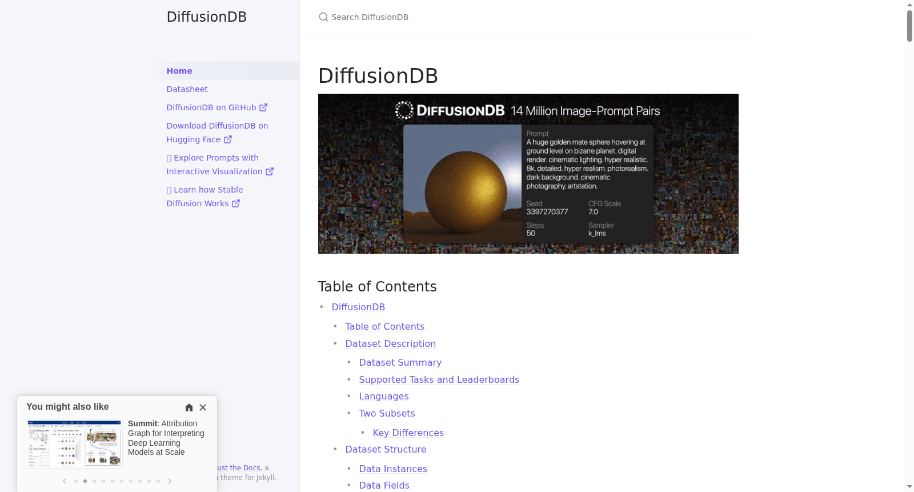This screenshot has height=492, width=914.
Task: Jump to Dataset Structure section
Action: click(x=386, y=450)
